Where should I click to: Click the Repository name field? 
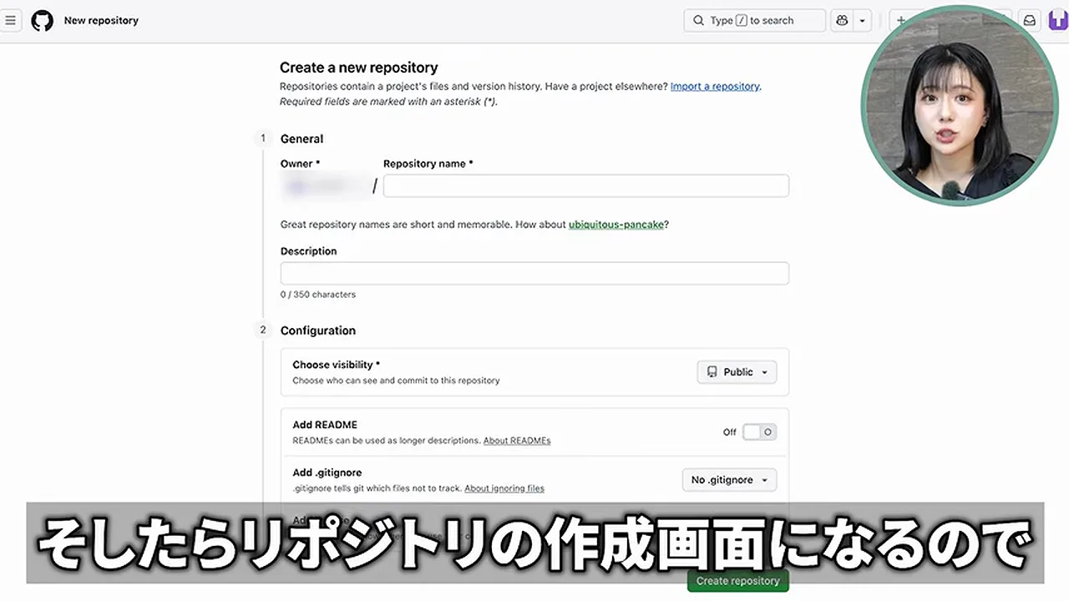[585, 185]
